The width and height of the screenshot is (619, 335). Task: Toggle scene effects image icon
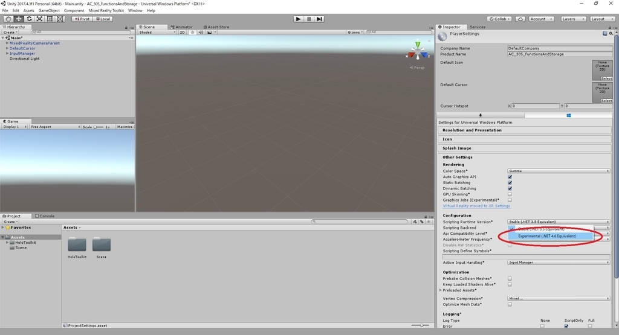pyautogui.click(x=210, y=33)
